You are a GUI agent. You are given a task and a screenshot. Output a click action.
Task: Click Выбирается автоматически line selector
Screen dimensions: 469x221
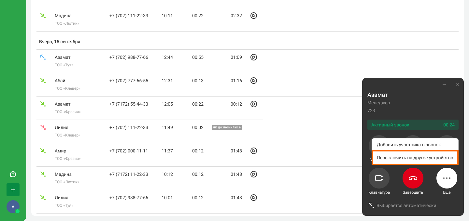point(406,205)
